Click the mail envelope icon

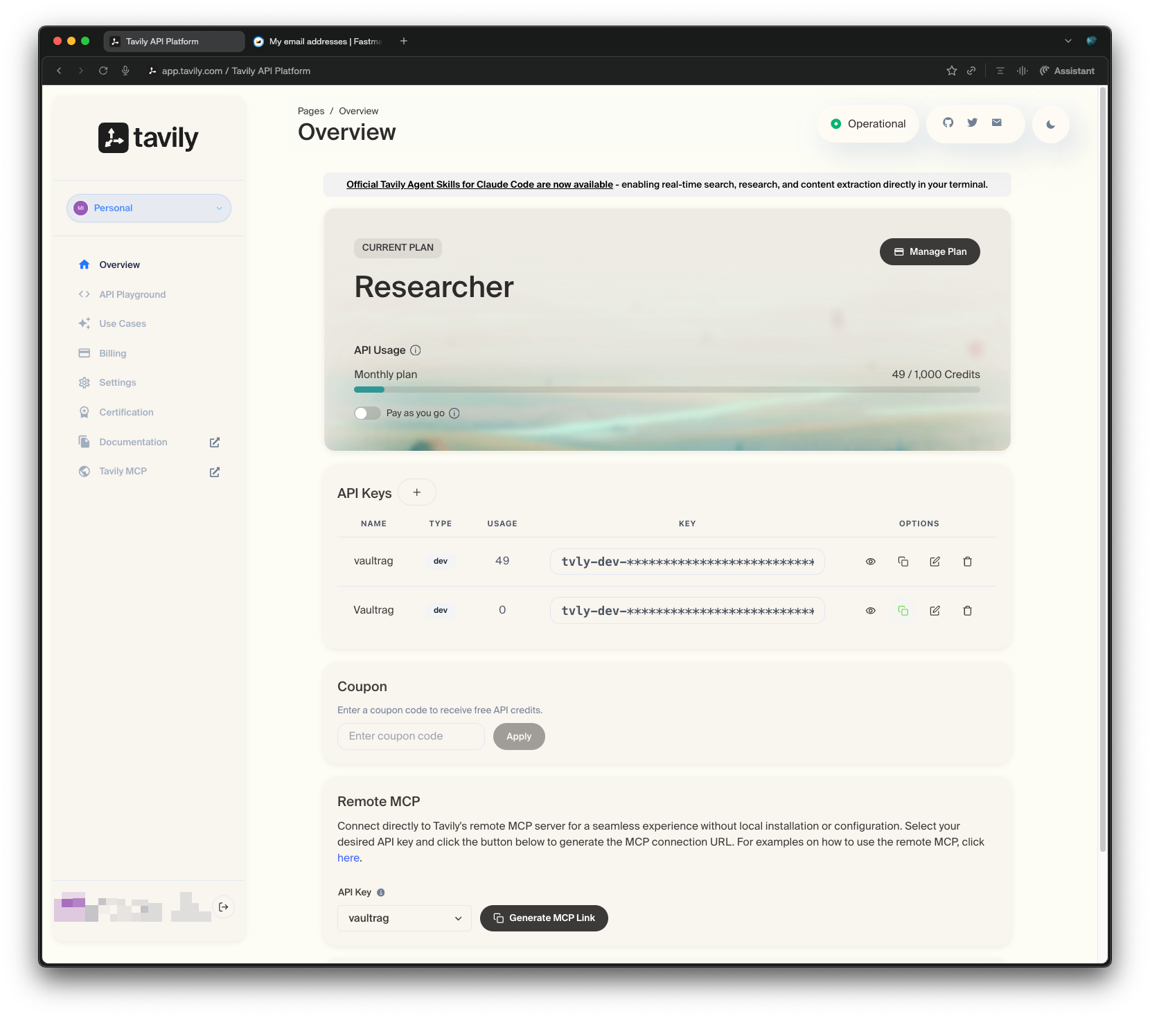[996, 123]
